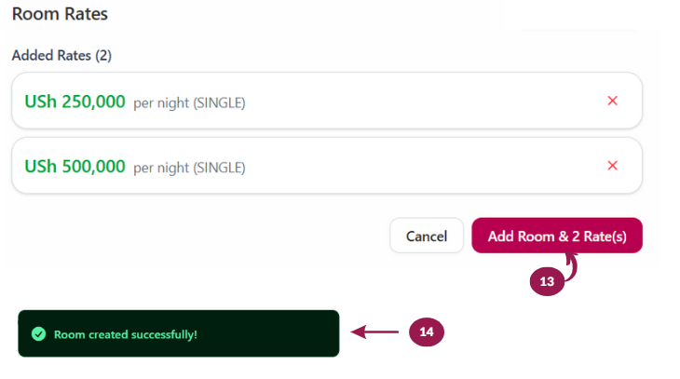The image size is (680, 379).
Task: Delete the USh 500,000 rate entry
Action: pos(612,166)
